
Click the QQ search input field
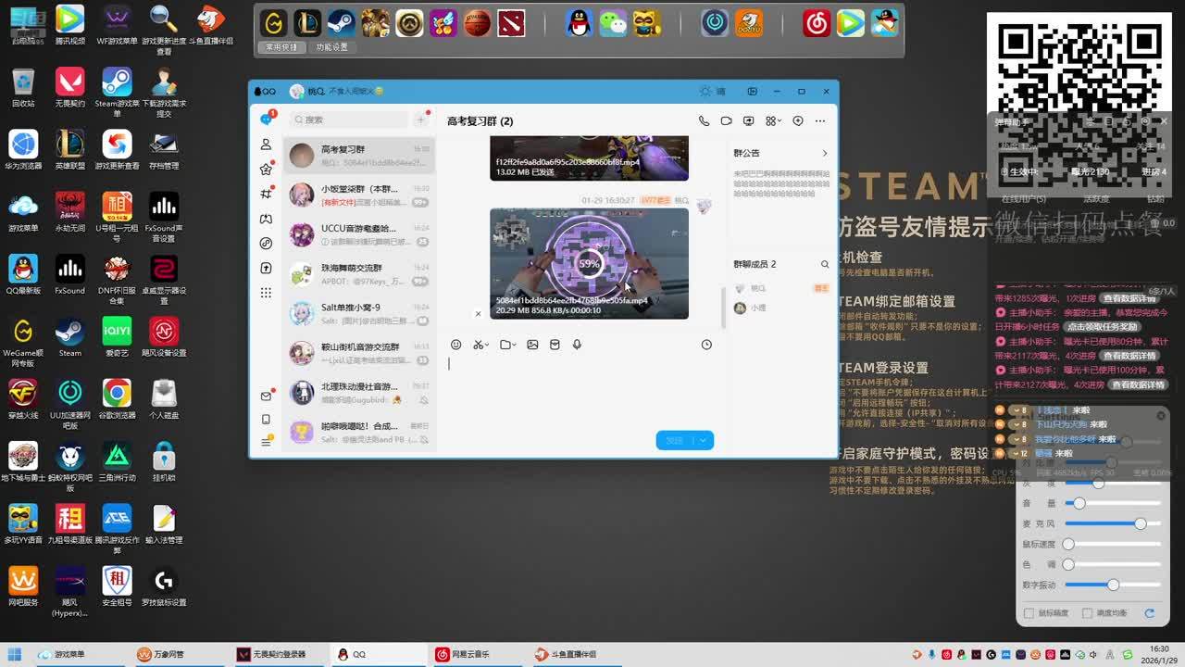(x=352, y=120)
